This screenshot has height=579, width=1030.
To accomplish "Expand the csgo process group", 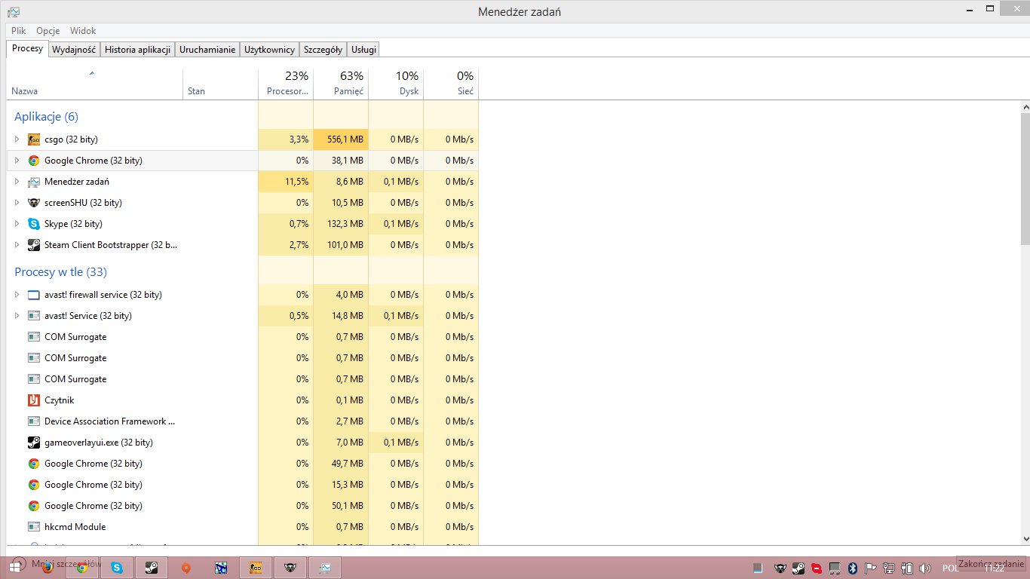I will click(17, 139).
